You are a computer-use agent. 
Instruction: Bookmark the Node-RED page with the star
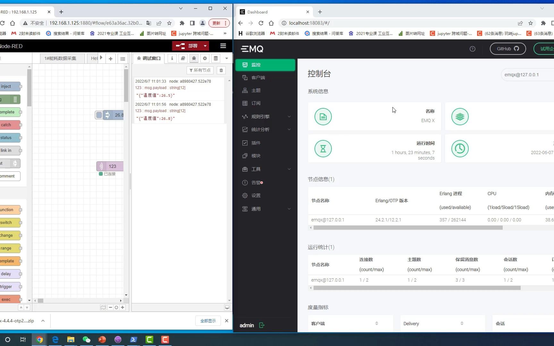(x=169, y=23)
